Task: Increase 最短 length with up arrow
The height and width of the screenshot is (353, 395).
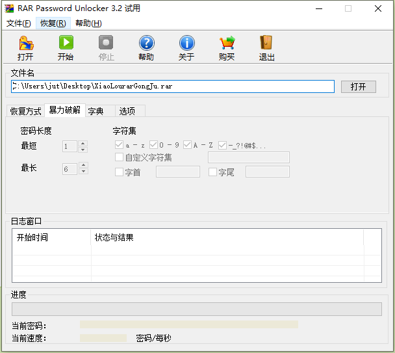Action: click(83, 144)
